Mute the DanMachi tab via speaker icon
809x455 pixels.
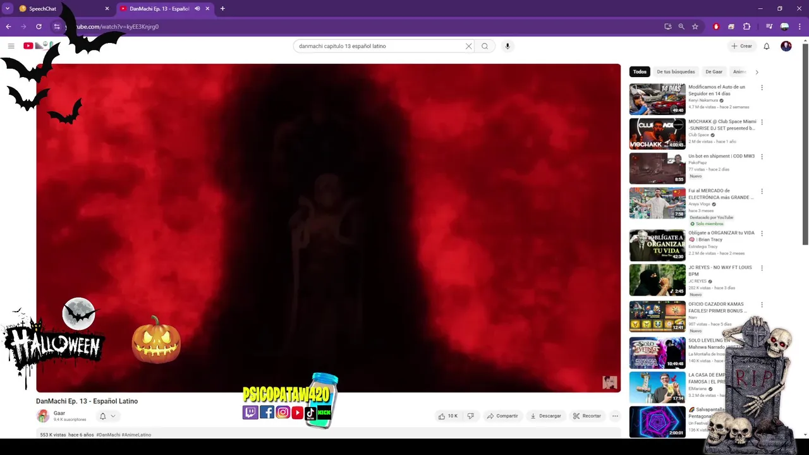197,9
